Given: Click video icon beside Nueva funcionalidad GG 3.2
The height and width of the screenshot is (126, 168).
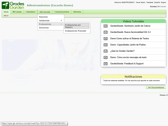Looking at the screenshot, I should [x=106, y=32].
